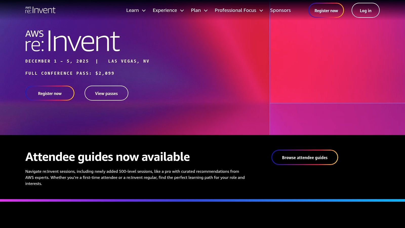Click the AWS re:Invent logo in header
Image resolution: width=405 pixels, height=228 pixels.
click(40, 10)
